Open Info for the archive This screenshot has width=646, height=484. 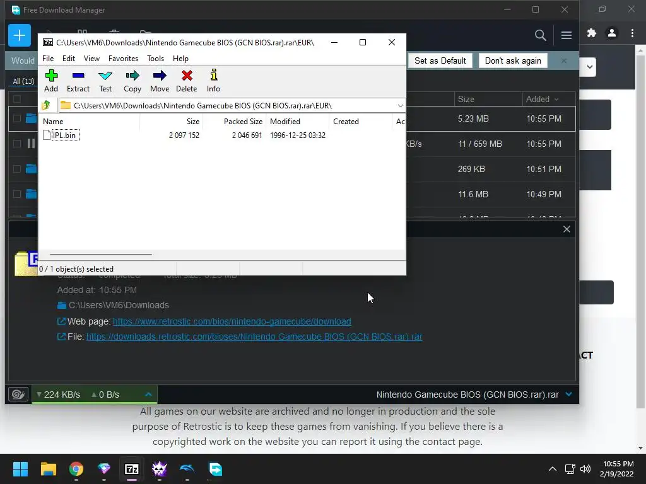pos(213,81)
